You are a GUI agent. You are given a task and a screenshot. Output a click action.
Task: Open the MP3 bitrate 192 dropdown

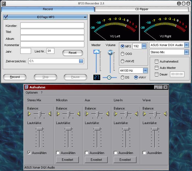click(x=144, y=46)
